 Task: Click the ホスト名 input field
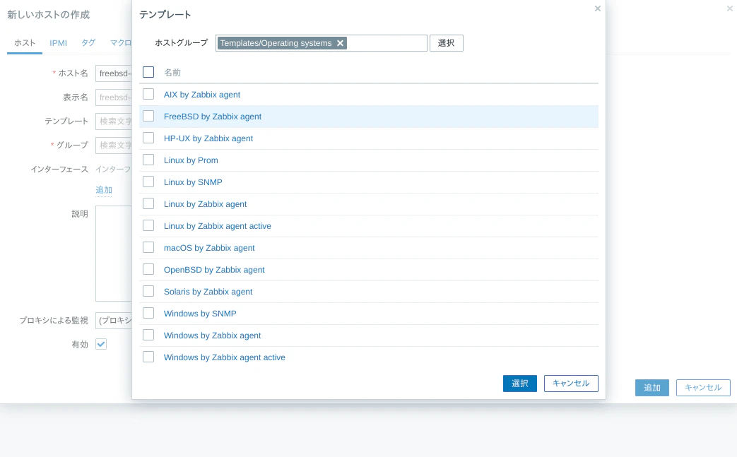[114, 73]
